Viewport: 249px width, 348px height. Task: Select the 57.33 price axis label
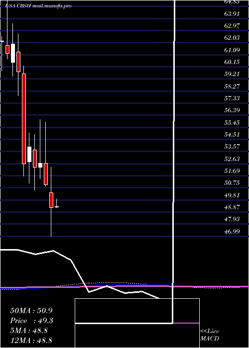click(x=233, y=98)
